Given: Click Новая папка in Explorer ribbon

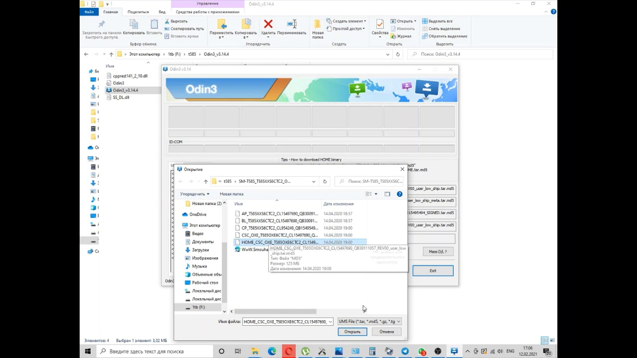Looking at the screenshot, I should [318, 29].
